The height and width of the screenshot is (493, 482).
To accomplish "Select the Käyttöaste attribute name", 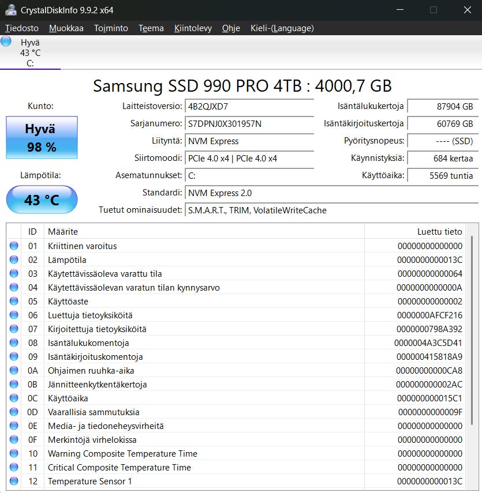I will tap(68, 301).
